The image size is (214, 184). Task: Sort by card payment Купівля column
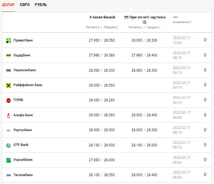click(135, 27)
